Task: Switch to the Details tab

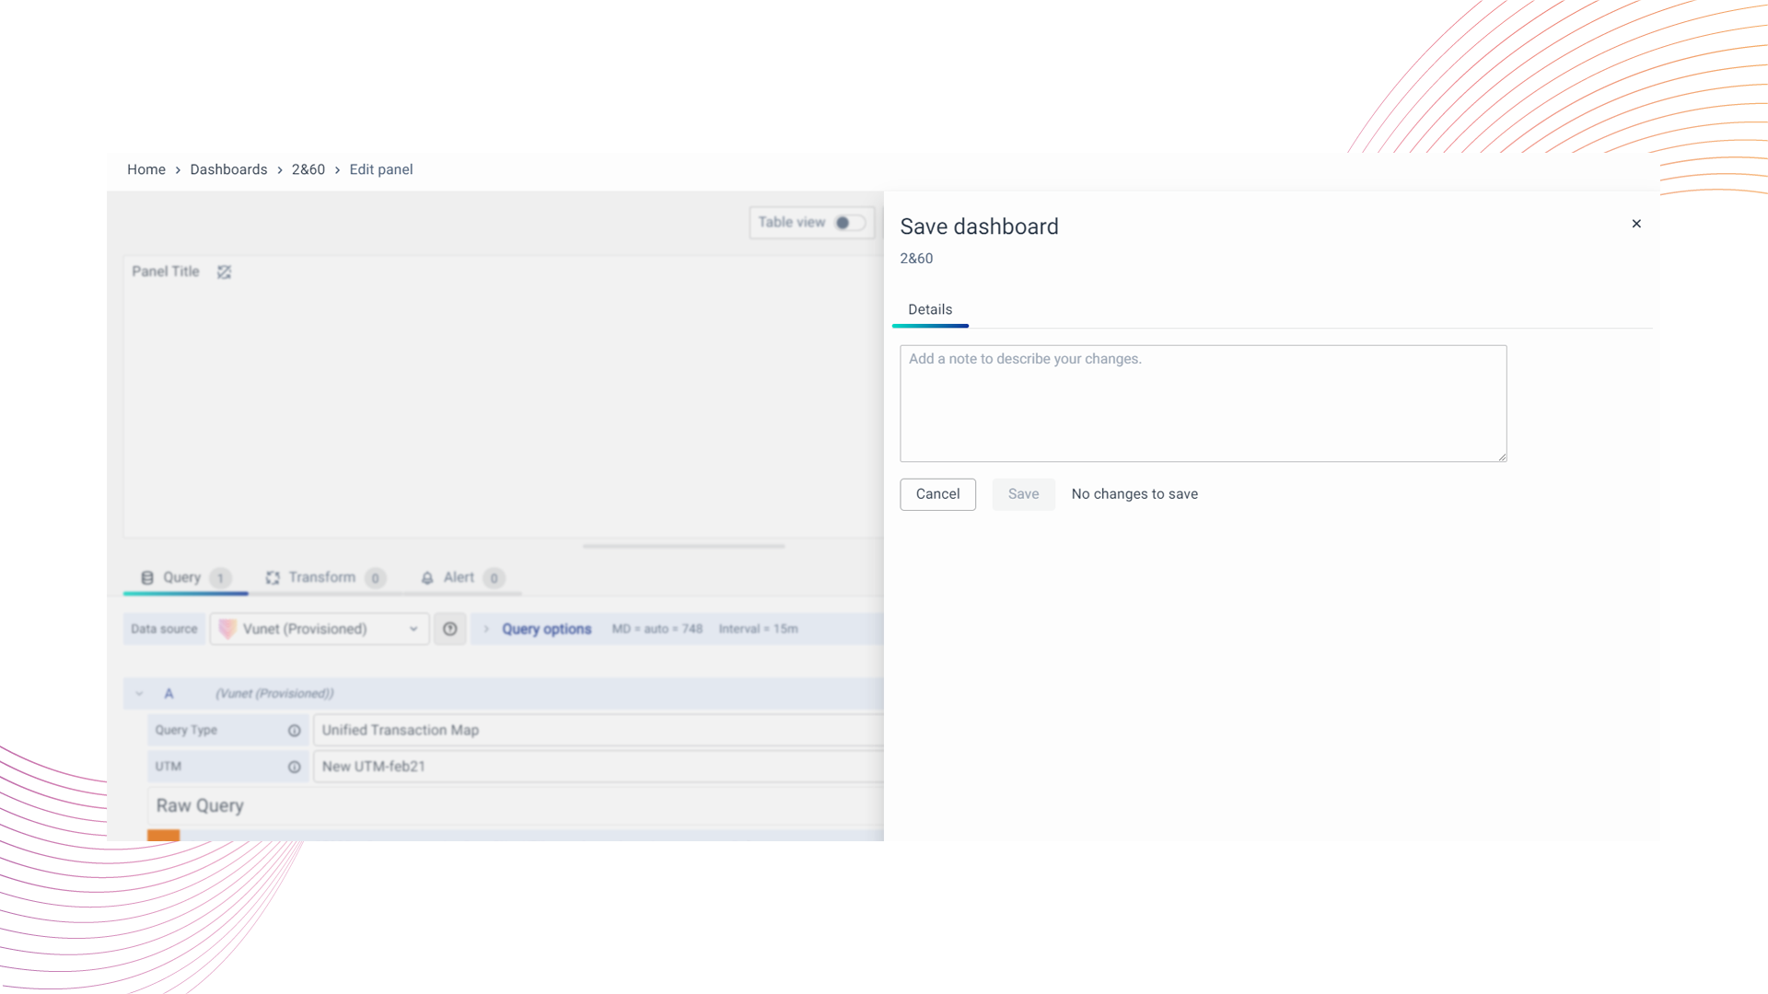Action: pyautogui.click(x=930, y=310)
